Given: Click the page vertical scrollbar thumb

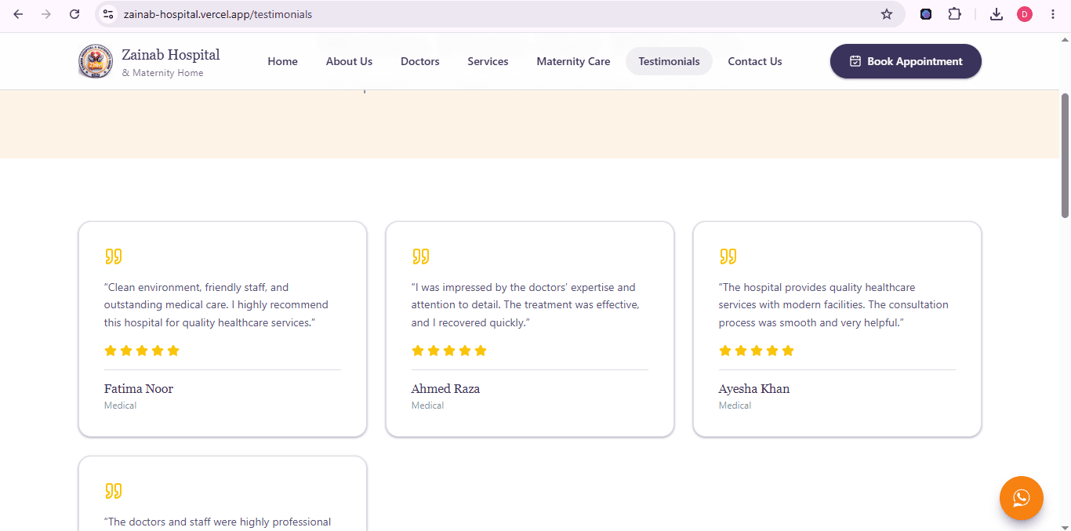Looking at the screenshot, I should [x=1065, y=155].
